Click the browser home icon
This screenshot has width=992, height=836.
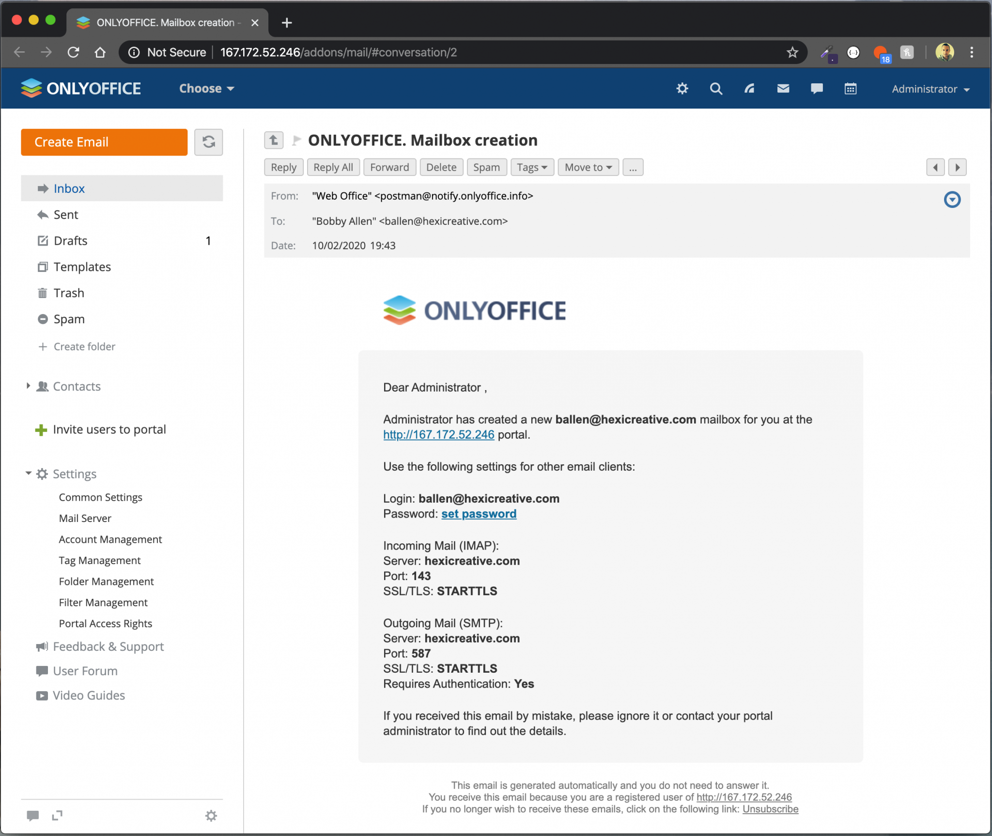click(x=100, y=52)
